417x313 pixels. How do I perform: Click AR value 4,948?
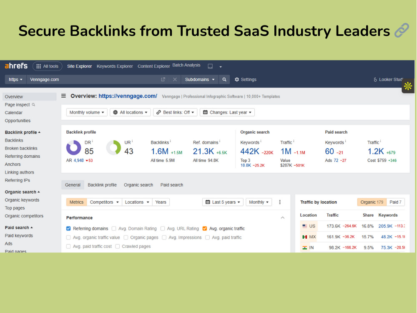(79, 161)
